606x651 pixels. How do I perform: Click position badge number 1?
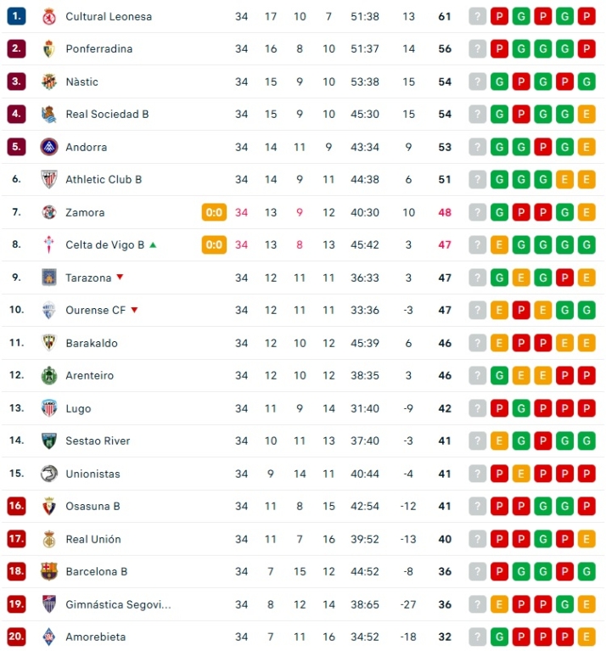pos(16,16)
